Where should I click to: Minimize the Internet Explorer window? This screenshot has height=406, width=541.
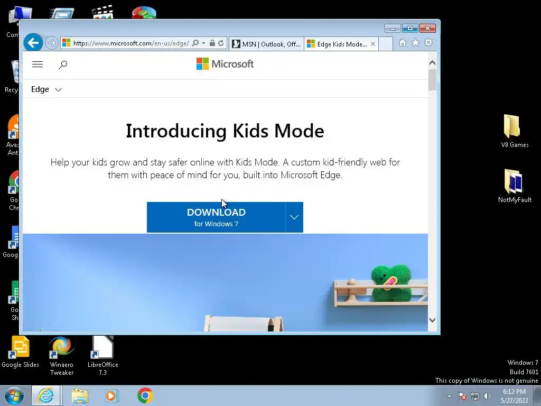(393, 29)
